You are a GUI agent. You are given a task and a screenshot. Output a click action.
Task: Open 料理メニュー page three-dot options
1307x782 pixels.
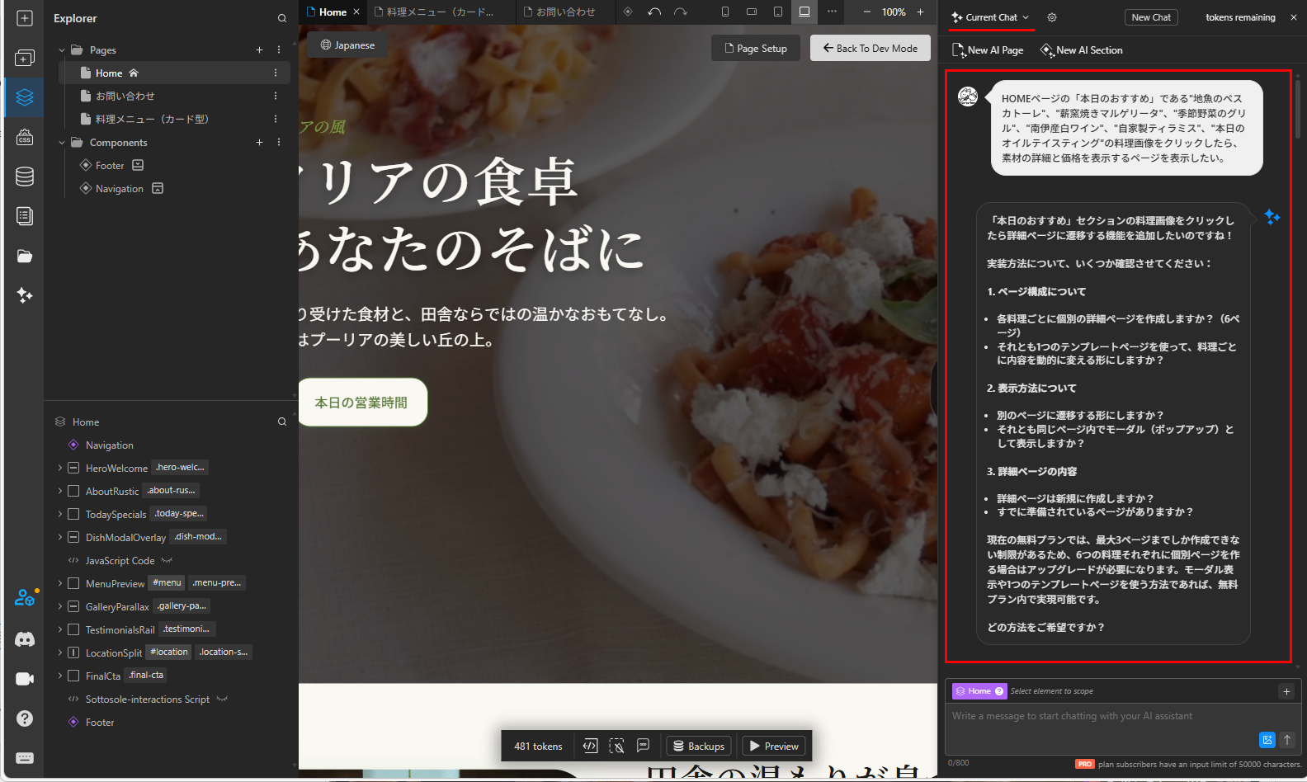click(x=276, y=119)
